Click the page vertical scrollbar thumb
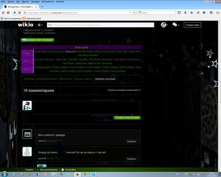Image resolution: width=221 pixels, height=177 pixels. 220,92
